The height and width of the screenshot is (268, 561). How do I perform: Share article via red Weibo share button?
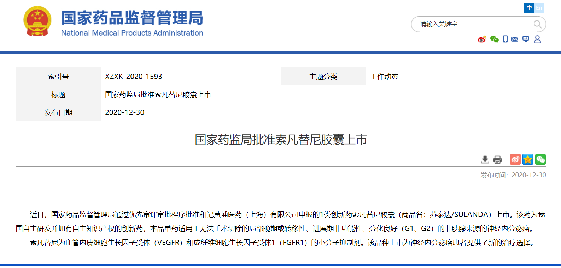pos(515,159)
